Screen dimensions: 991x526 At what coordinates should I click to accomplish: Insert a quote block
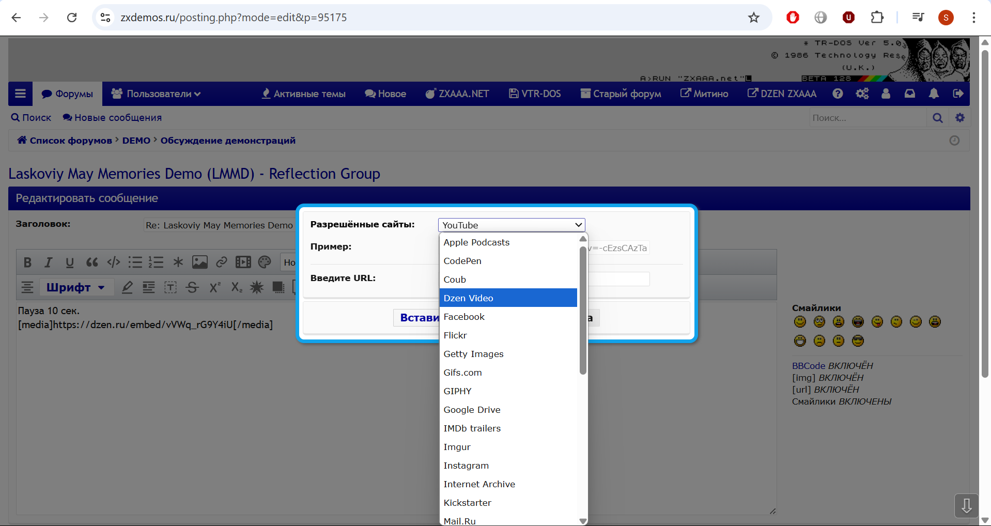[x=92, y=262]
